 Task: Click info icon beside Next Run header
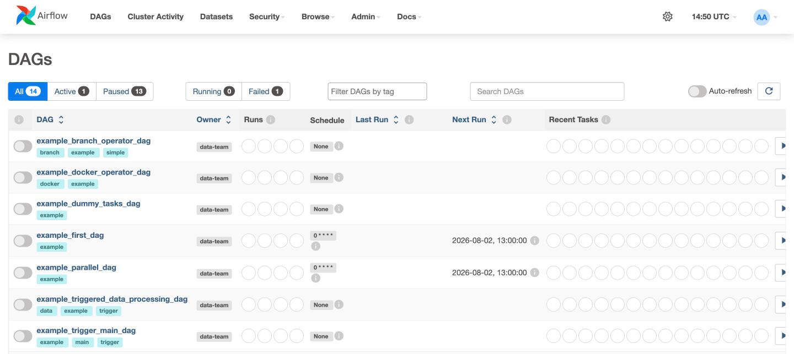(x=507, y=119)
